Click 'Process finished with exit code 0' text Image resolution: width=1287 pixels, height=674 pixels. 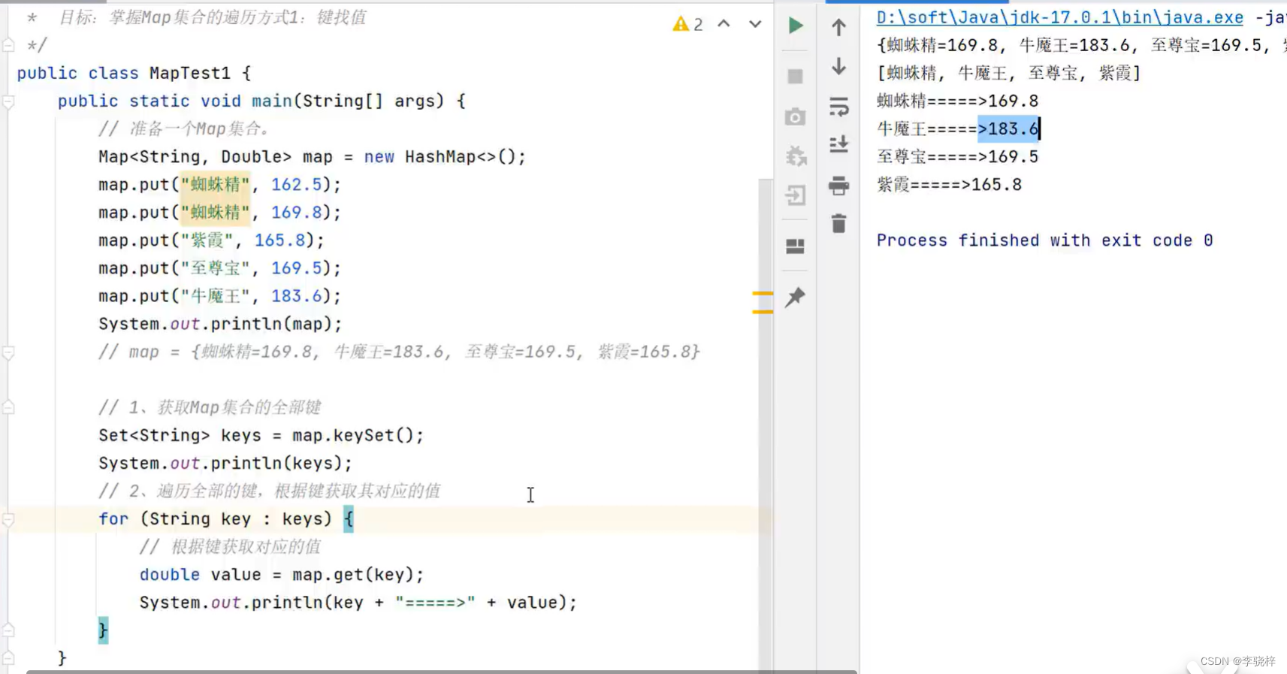pos(1044,240)
